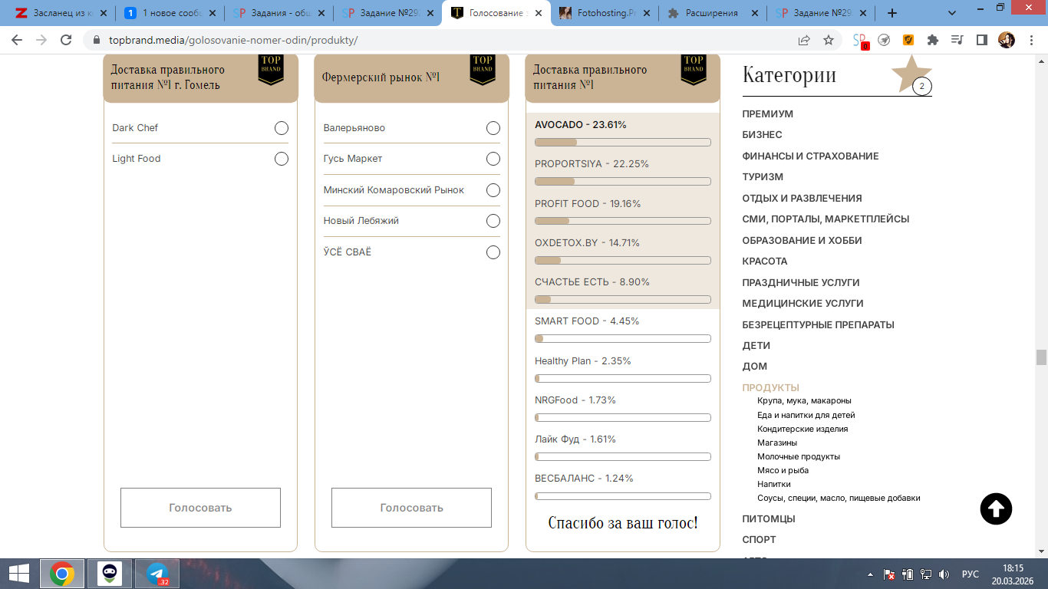
Task: Choose the Гусь Маркет radio button
Action: pos(493,159)
